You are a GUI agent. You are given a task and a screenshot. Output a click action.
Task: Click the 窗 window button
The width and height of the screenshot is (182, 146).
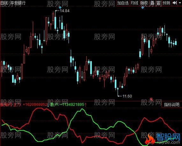click(158, 3)
